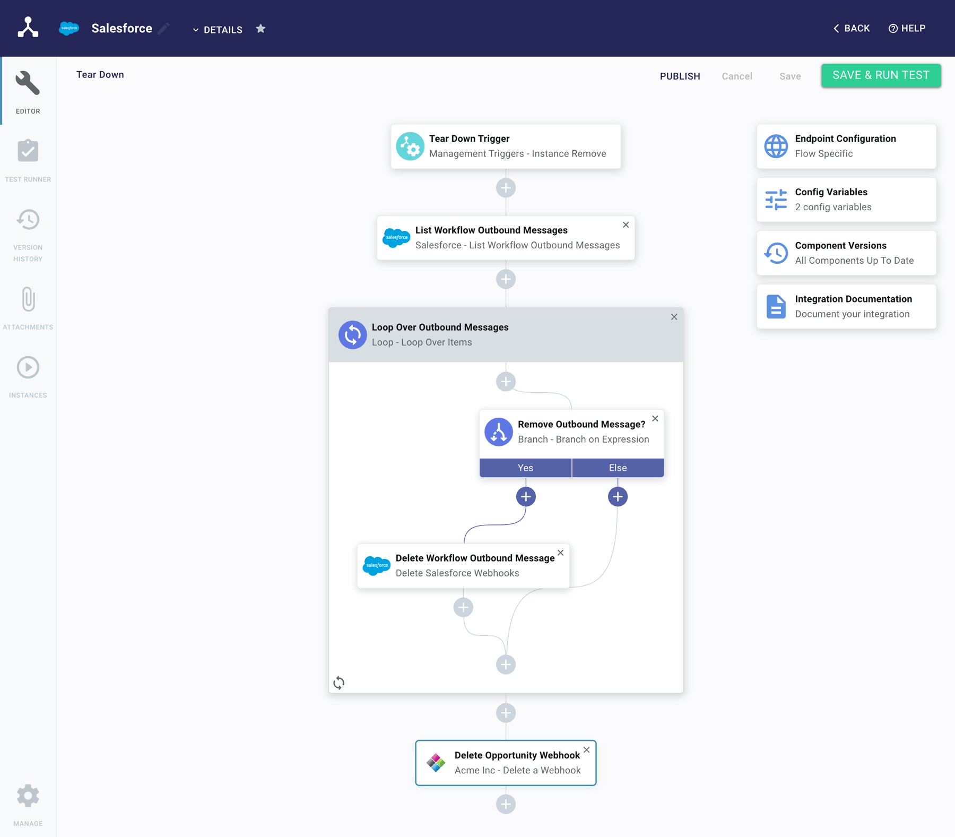Viewport: 955px width, 837px height.
Task: Click the Config Variables sliders icon
Action: [x=776, y=200]
